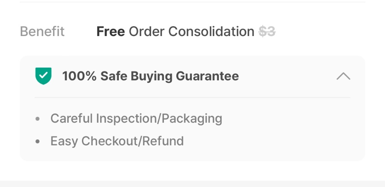This screenshot has height=187, width=385.
Task: Click the struck-through $3 price
Action: point(267,32)
